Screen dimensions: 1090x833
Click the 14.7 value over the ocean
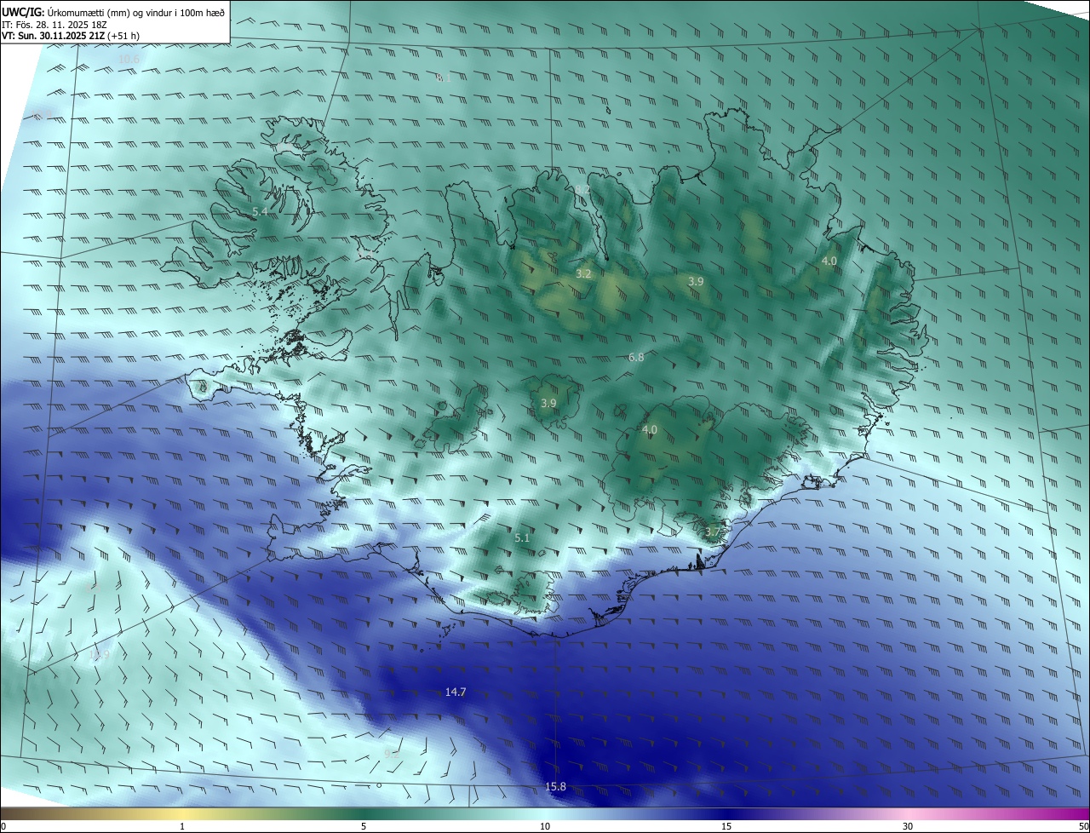tap(456, 692)
